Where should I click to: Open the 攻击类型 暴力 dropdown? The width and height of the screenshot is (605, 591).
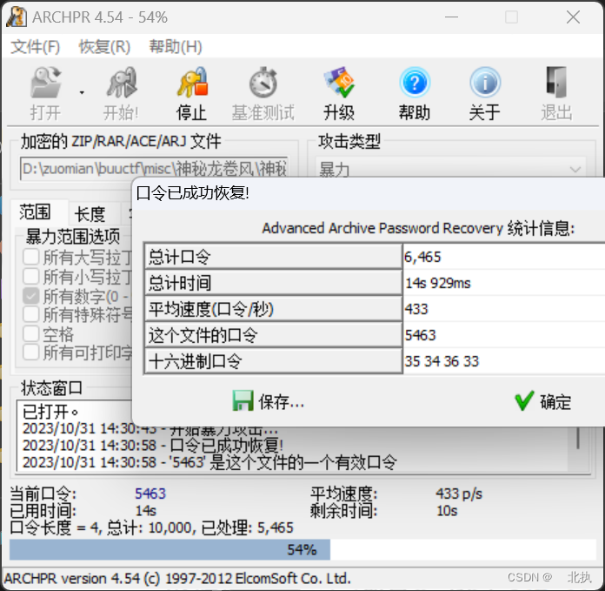451,169
